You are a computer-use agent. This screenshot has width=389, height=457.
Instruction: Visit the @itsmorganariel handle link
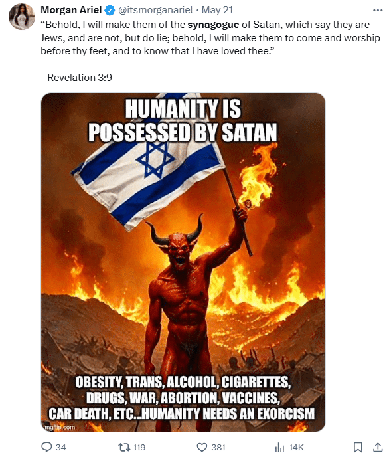tap(155, 10)
